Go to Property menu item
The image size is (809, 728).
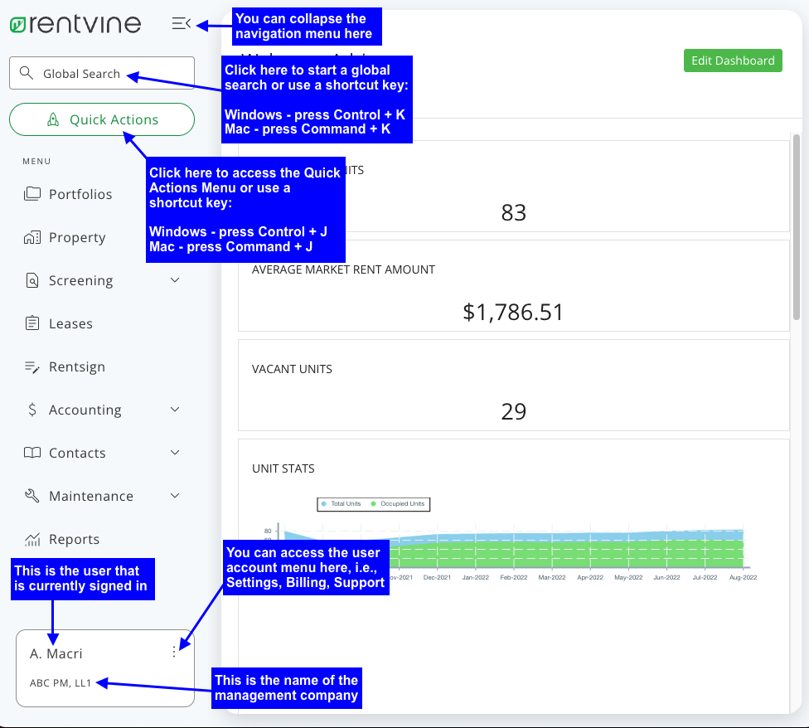click(77, 237)
